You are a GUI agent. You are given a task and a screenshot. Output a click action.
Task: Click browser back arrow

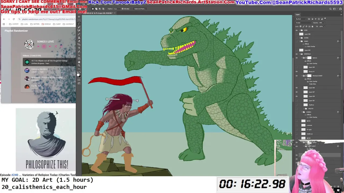(x=4, y=19)
